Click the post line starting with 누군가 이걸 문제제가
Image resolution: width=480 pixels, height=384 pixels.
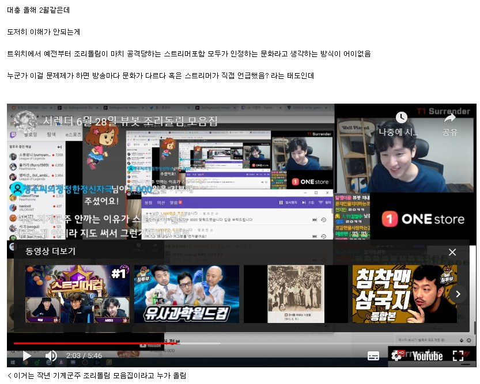160,75
